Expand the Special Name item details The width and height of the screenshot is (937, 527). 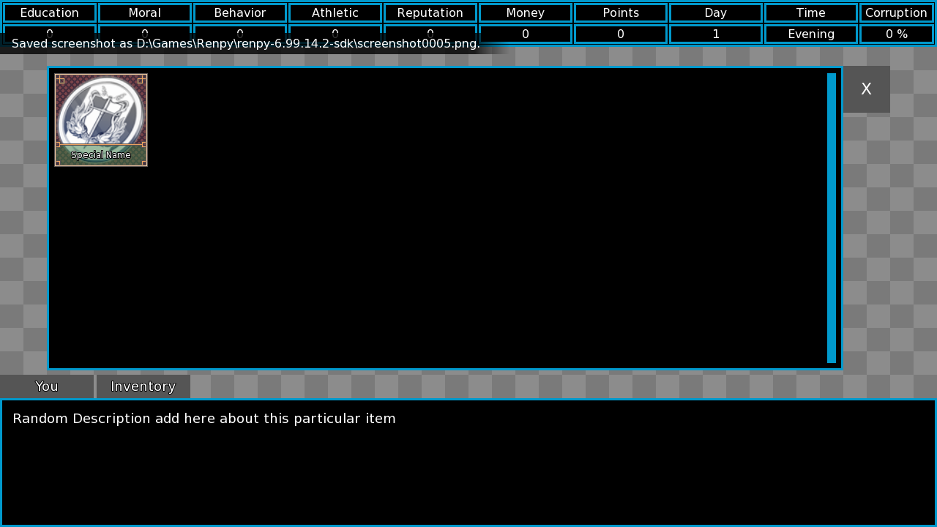pos(101,154)
